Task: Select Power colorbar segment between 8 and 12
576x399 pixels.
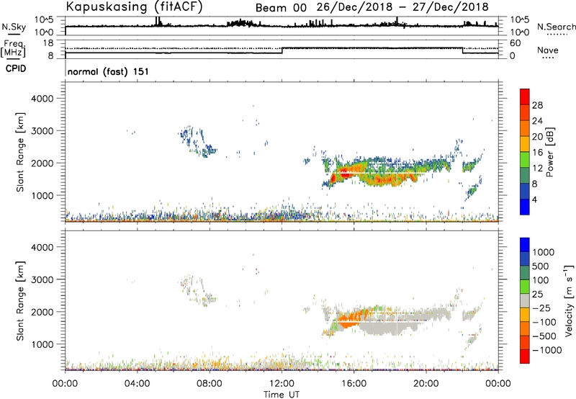Action: (x=525, y=176)
